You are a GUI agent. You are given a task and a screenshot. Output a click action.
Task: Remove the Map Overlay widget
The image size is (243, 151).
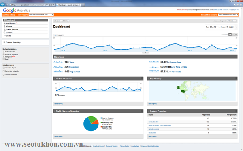pos(236,79)
